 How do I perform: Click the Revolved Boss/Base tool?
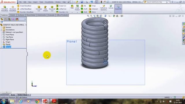coord(13,9)
